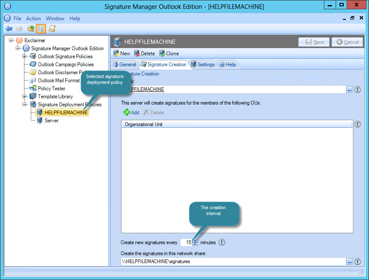Click the Save button
The width and height of the screenshot is (369, 280).
(x=314, y=42)
